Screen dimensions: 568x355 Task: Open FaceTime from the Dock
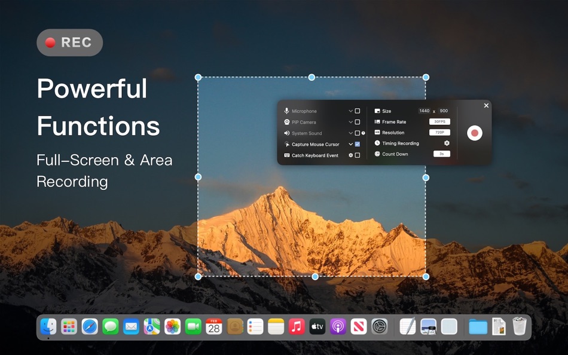pyautogui.click(x=193, y=327)
